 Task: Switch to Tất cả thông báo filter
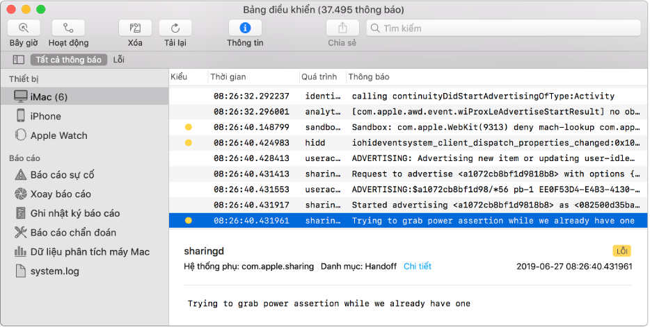[x=68, y=60]
